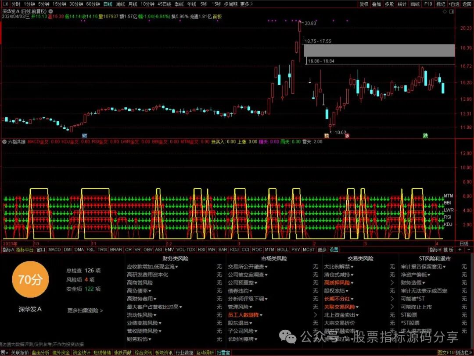Select the 月线 monthly period

click(133, 4)
